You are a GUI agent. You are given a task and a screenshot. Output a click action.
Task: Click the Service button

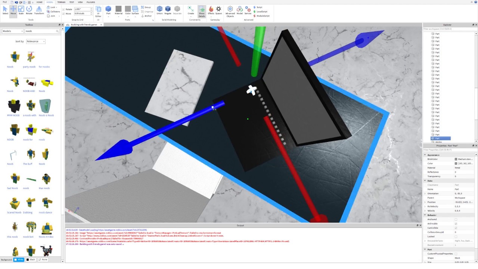pyautogui.click(x=248, y=10)
